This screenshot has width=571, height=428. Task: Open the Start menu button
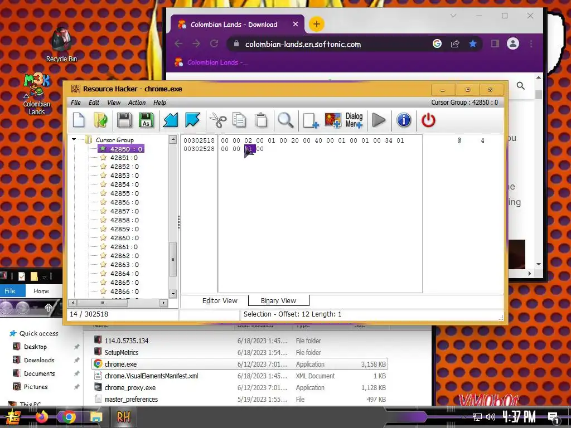pyautogui.click(x=13, y=417)
